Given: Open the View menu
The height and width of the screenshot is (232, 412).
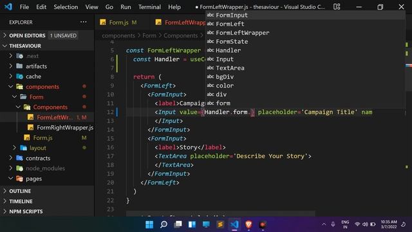Looking at the screenshot, I should 91,7.
